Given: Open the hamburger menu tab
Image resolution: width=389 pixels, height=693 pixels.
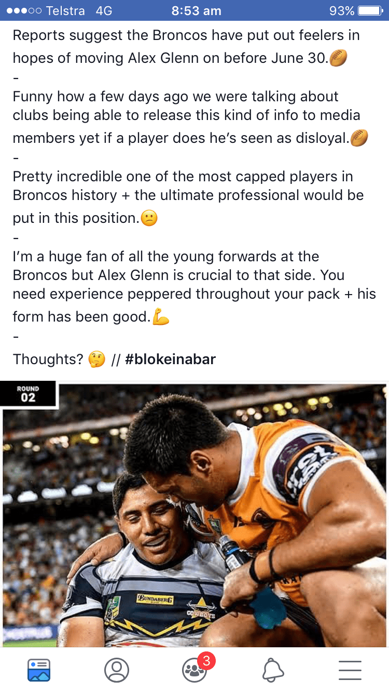Looking at the screenshot, I should coord(350,670).
